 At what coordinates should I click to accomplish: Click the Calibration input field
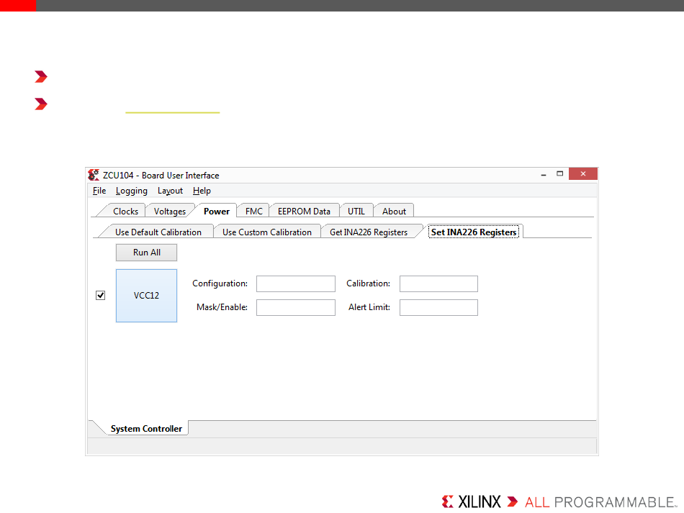(x=439, y=283)
